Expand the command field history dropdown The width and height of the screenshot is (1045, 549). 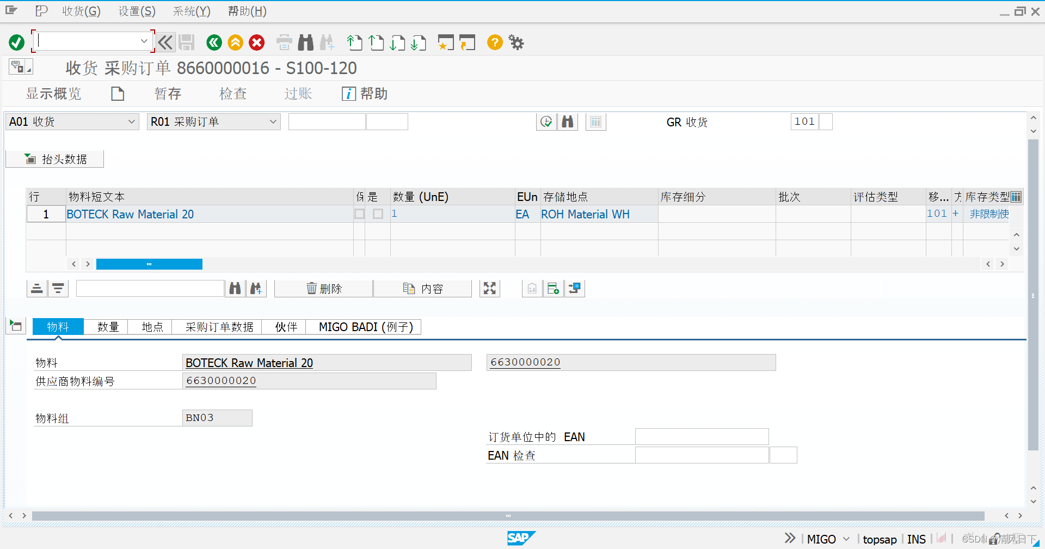pyautogui.click(x=144, y=41)
